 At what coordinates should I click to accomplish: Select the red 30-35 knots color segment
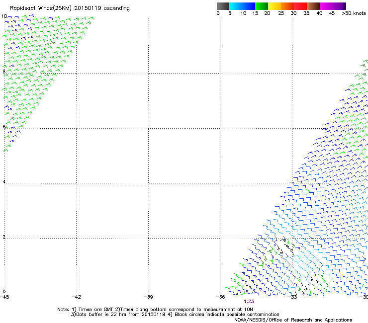pos(300,6)
